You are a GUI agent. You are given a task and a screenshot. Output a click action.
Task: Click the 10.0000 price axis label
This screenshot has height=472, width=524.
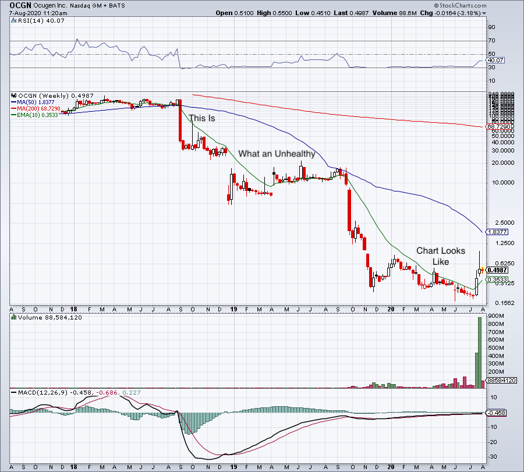point(503,183)
